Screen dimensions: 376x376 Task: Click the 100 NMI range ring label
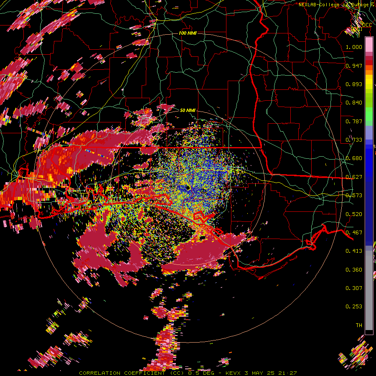[188, 33]
